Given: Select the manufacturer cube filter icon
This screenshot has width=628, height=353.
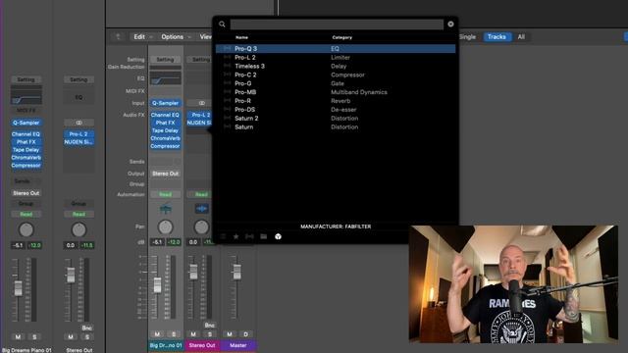Looking at the screenshot, I should tap(278, 236).
